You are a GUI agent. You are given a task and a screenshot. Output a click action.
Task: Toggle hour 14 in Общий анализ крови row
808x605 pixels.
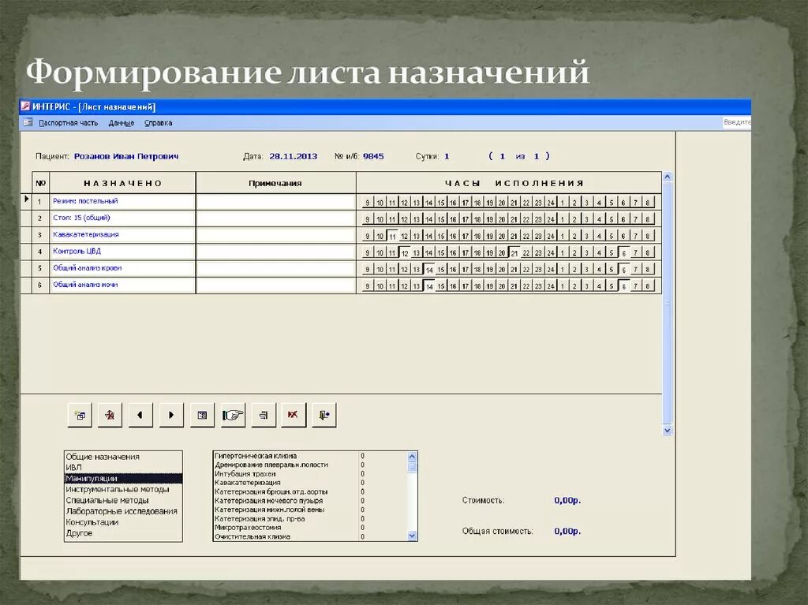[x=428, y=270]
